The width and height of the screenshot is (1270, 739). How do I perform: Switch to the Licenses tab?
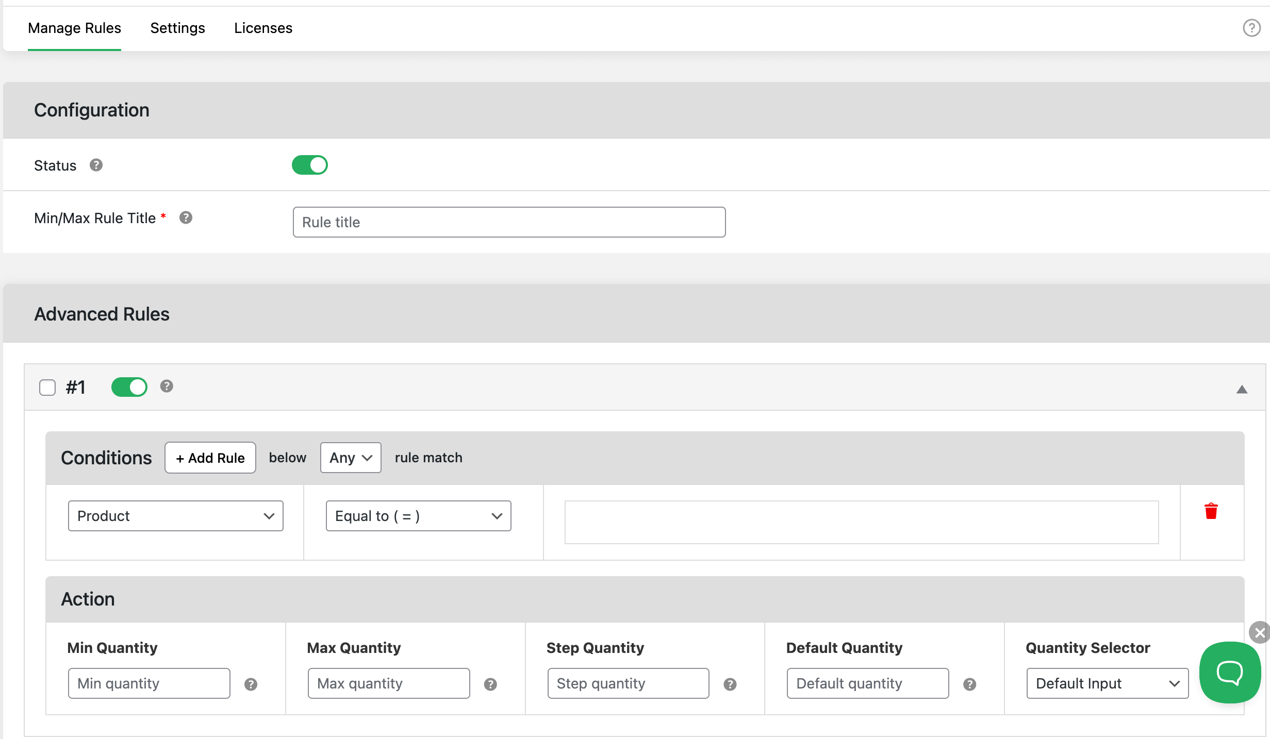pos(263,28)
